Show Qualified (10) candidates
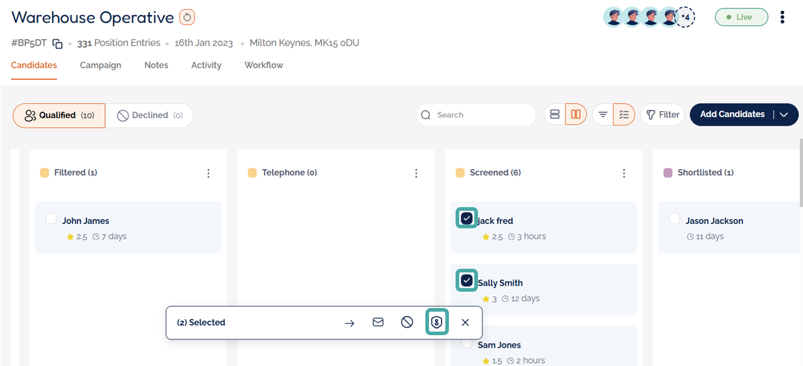This screenshot has height=366, width=803. pos(59,115)
